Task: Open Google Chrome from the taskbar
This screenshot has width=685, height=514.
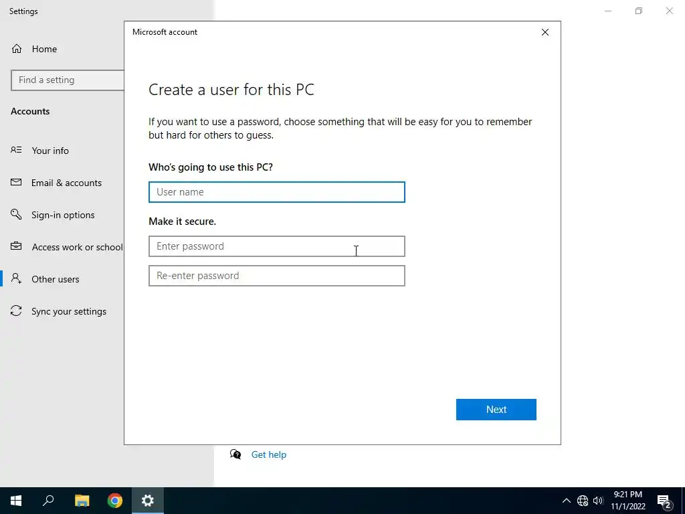Action: (115, 501)
